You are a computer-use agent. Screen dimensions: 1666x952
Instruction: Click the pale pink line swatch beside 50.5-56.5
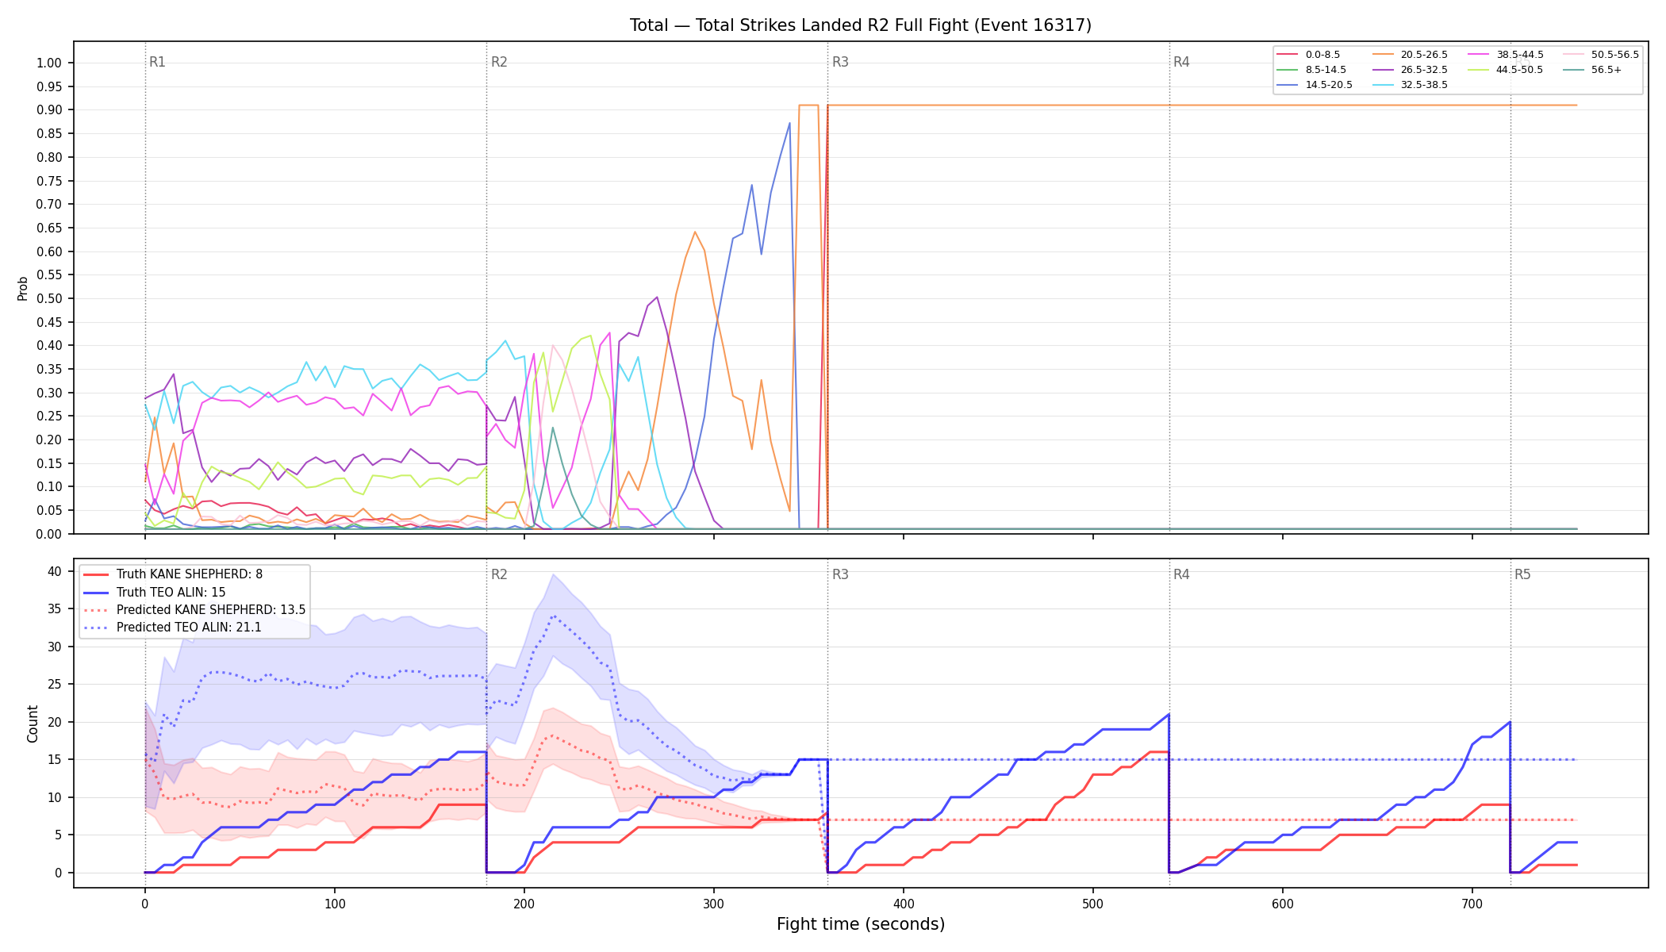1573,55
